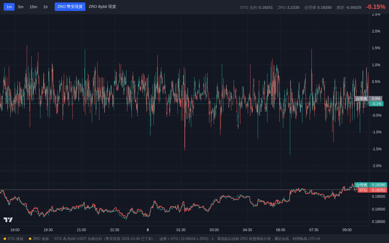Click the 1.5% axis label
Screen dimensions: 389x243
[376, 48]
